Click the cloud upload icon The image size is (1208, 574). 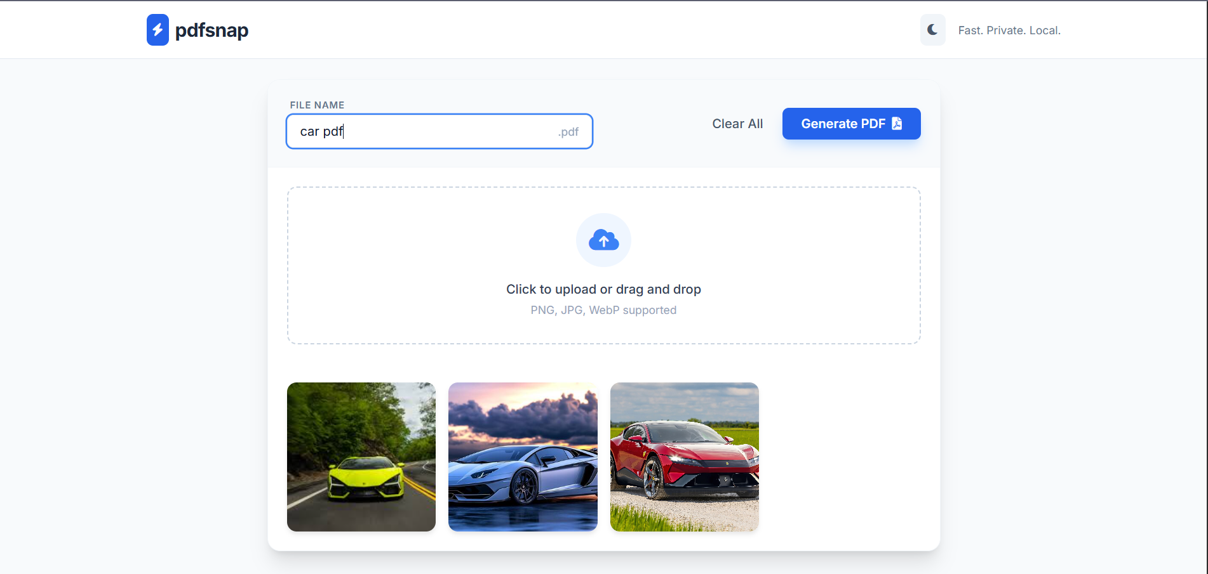coord(603,240)
